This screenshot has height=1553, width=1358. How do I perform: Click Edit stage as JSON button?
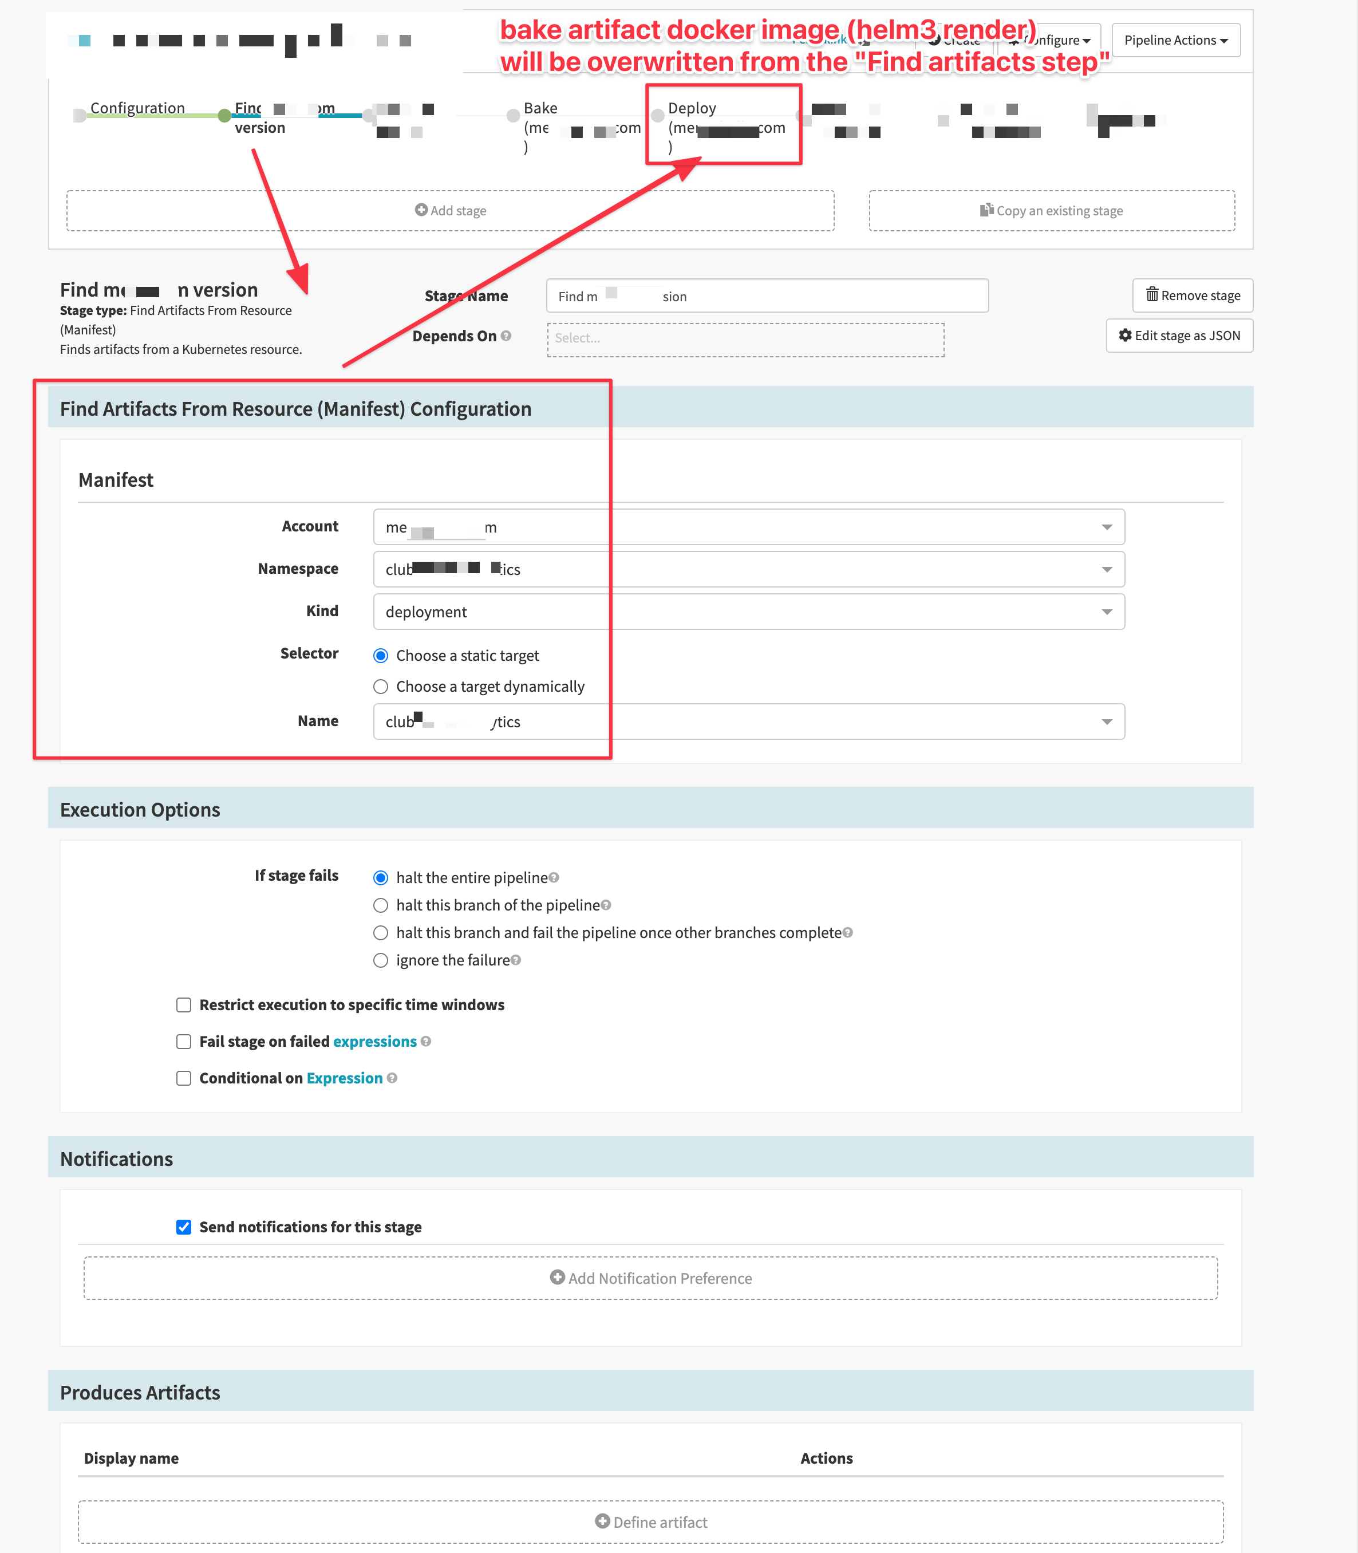1180,336
